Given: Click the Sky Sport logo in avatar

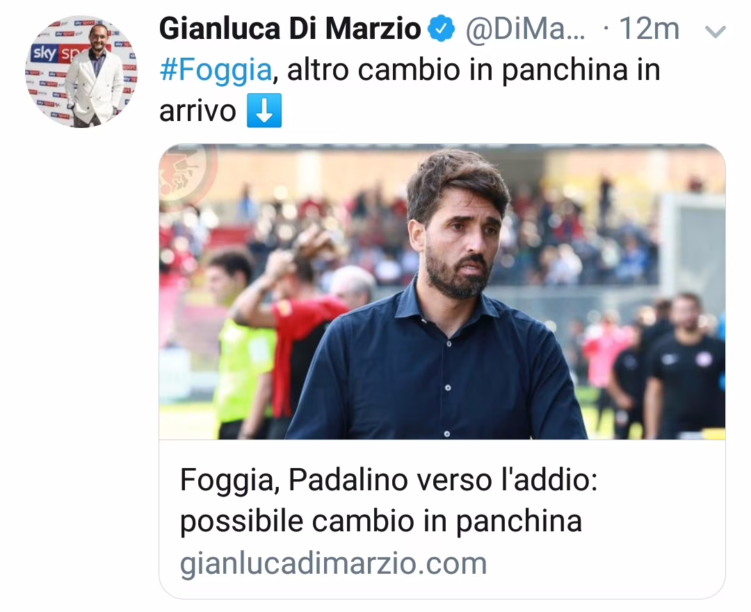Looking at the screenshot, I should coord(56,54).
